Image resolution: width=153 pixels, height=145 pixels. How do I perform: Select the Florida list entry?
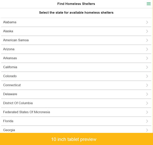[x=76, y=121]
